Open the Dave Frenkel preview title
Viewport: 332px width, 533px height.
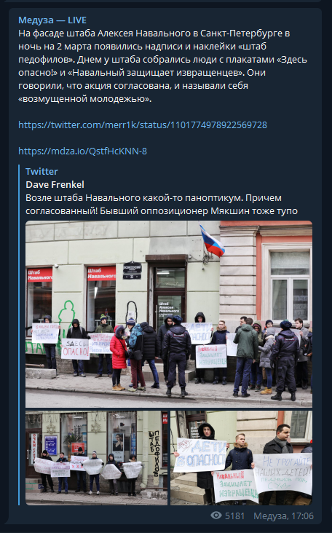55,184
